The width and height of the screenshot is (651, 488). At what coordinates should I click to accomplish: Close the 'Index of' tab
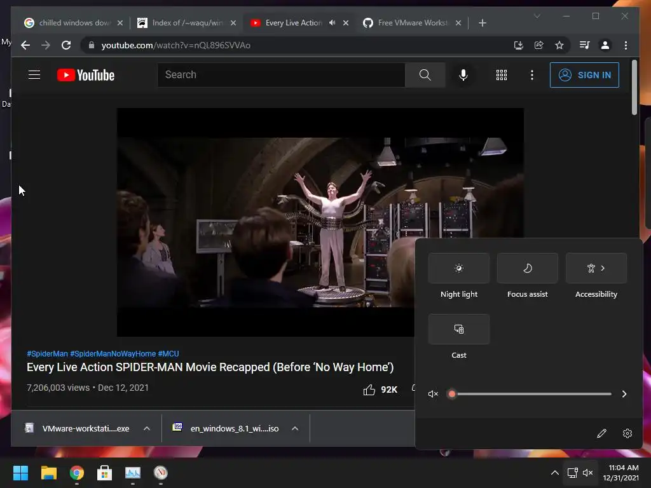click(233, 23)
